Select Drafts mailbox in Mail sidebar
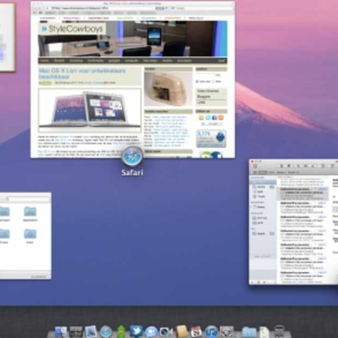Screen dimensions: 338x338 coord(262,187)
